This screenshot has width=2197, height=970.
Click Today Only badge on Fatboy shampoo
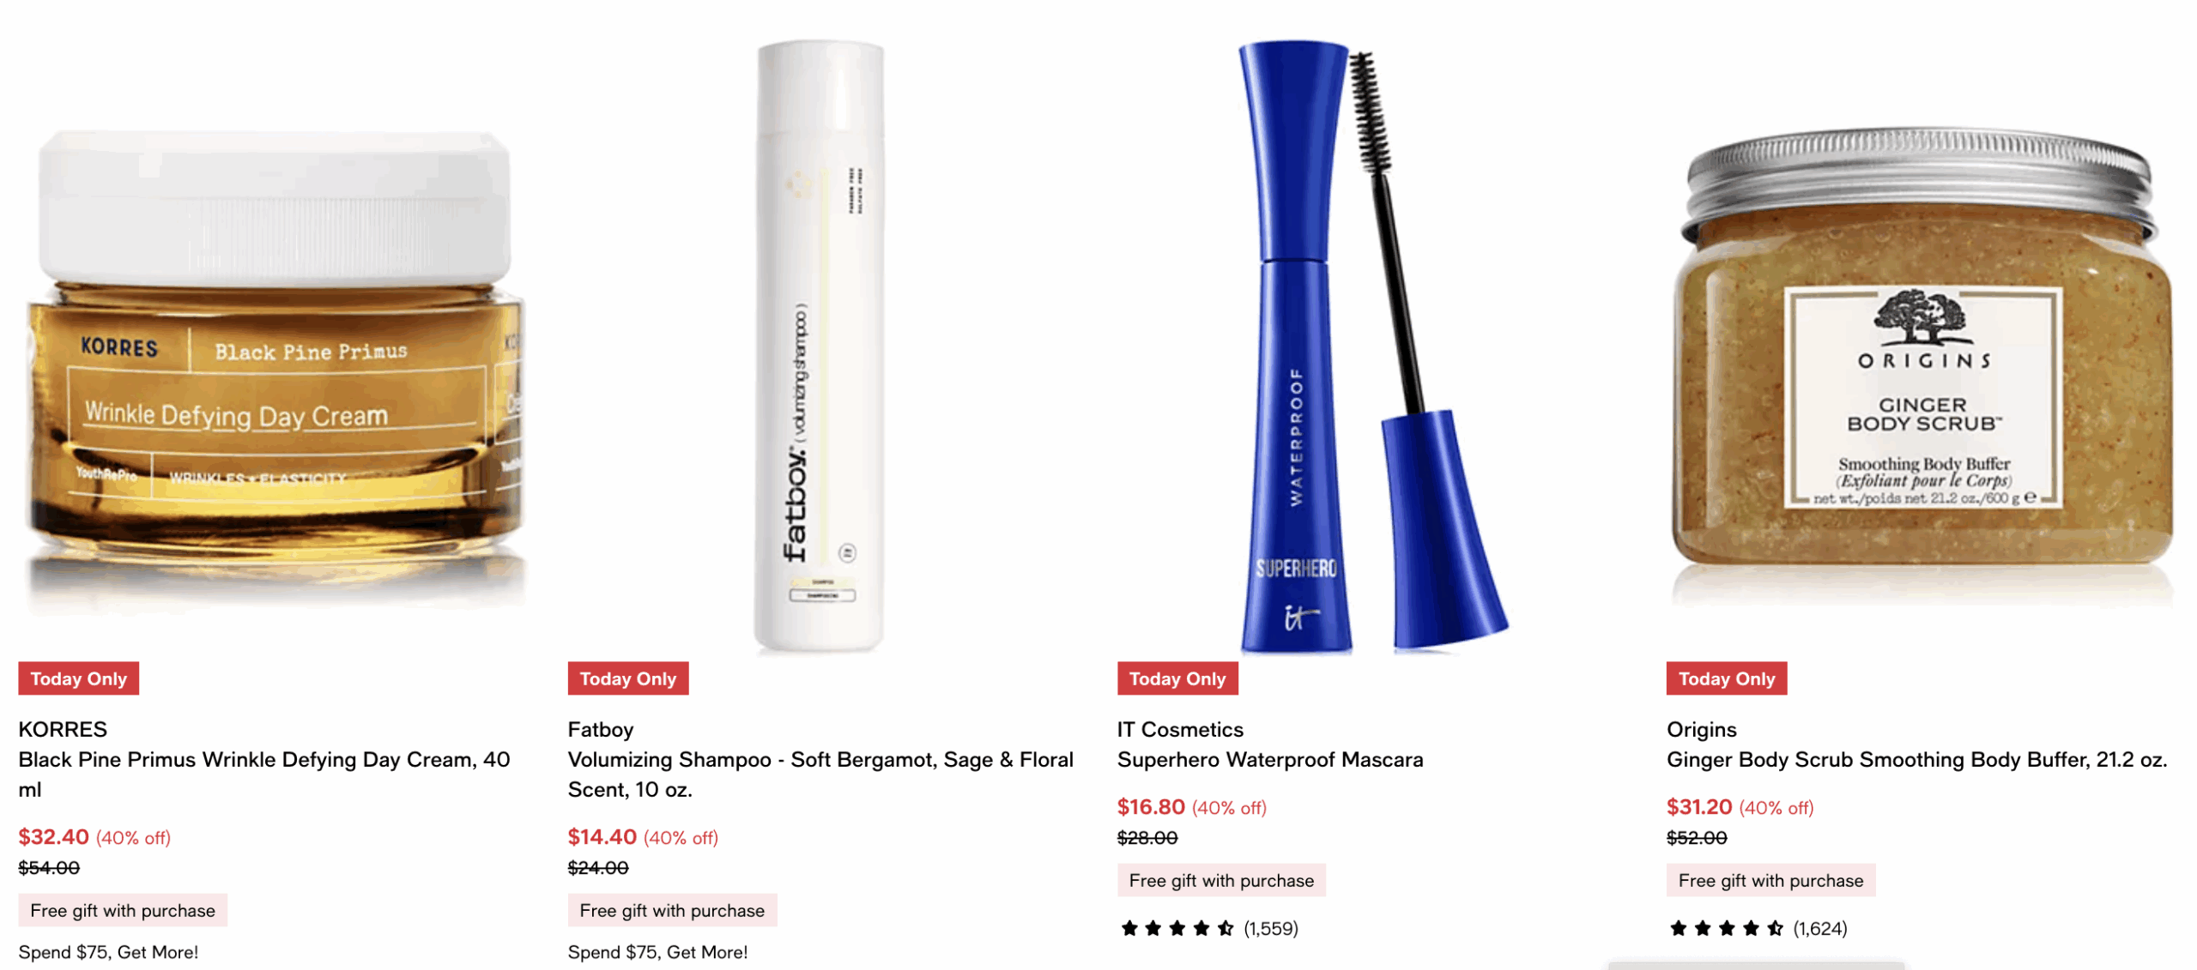628,678
